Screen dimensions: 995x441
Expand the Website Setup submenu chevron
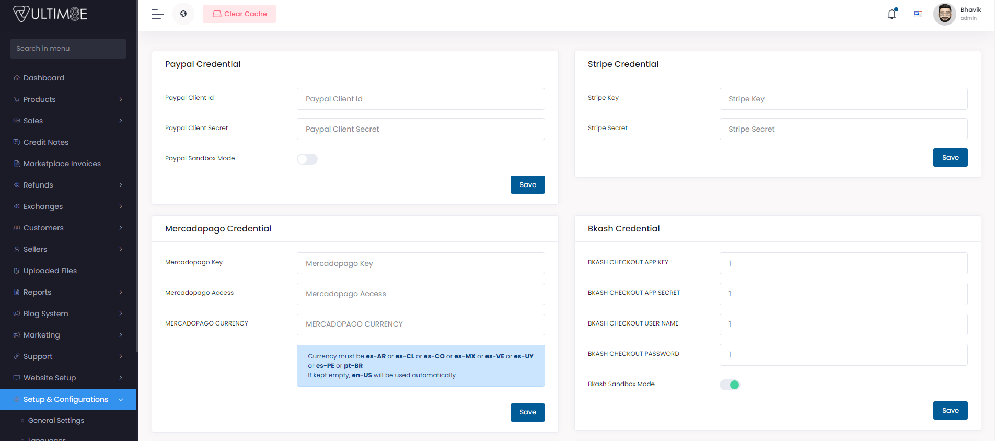click(x=121, y=378)
